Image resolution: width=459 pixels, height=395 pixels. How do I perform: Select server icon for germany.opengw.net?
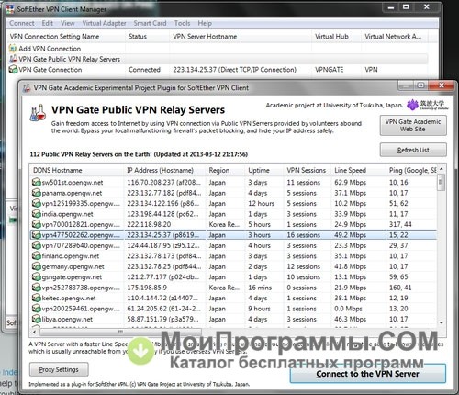37,266
